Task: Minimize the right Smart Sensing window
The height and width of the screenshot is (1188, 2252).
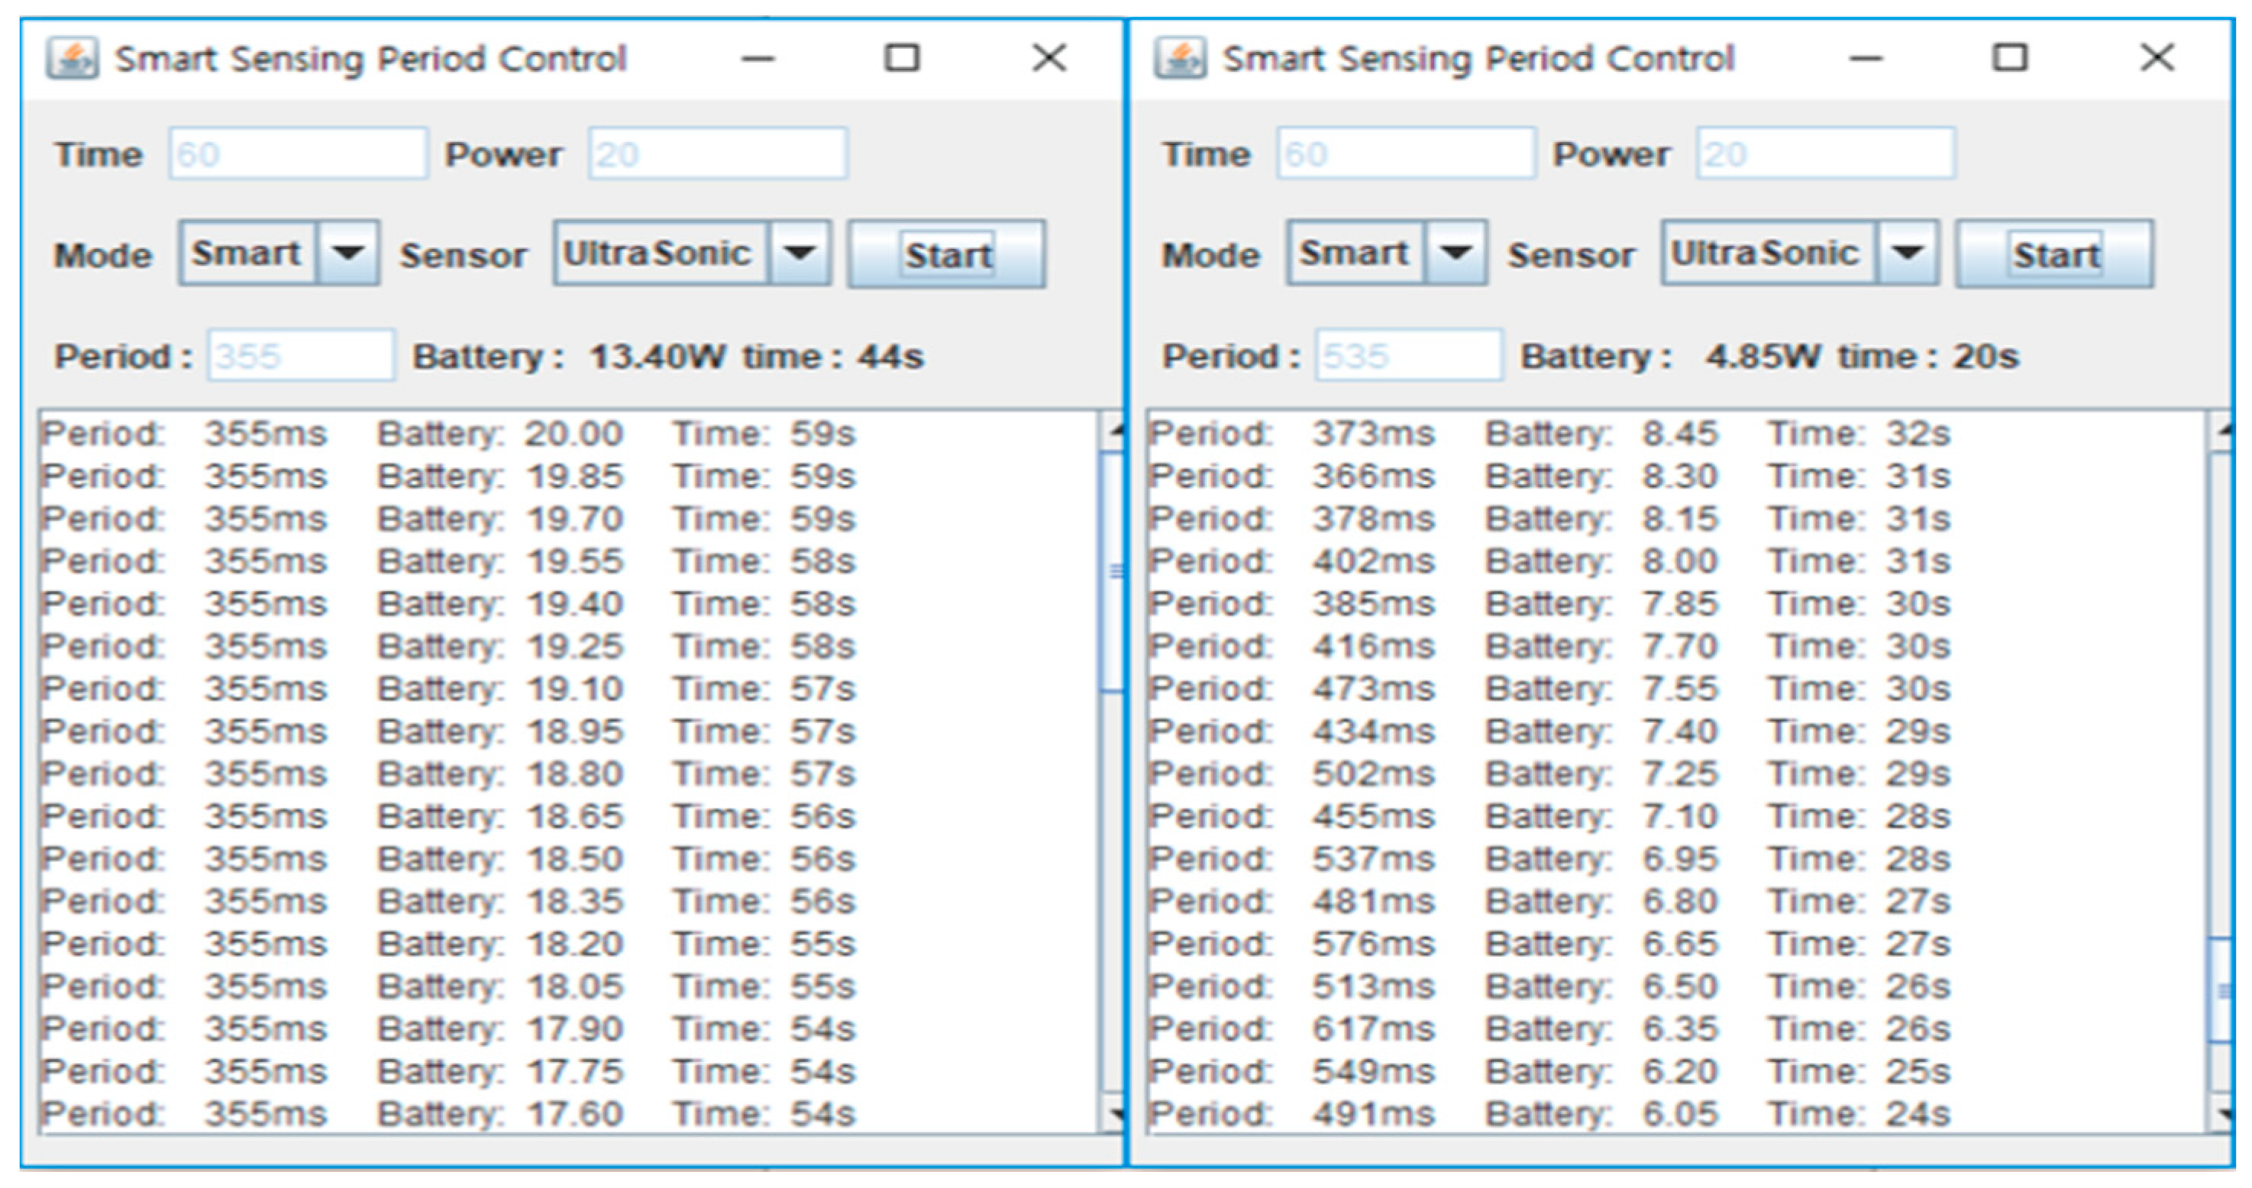Action: coord(1866,59)
